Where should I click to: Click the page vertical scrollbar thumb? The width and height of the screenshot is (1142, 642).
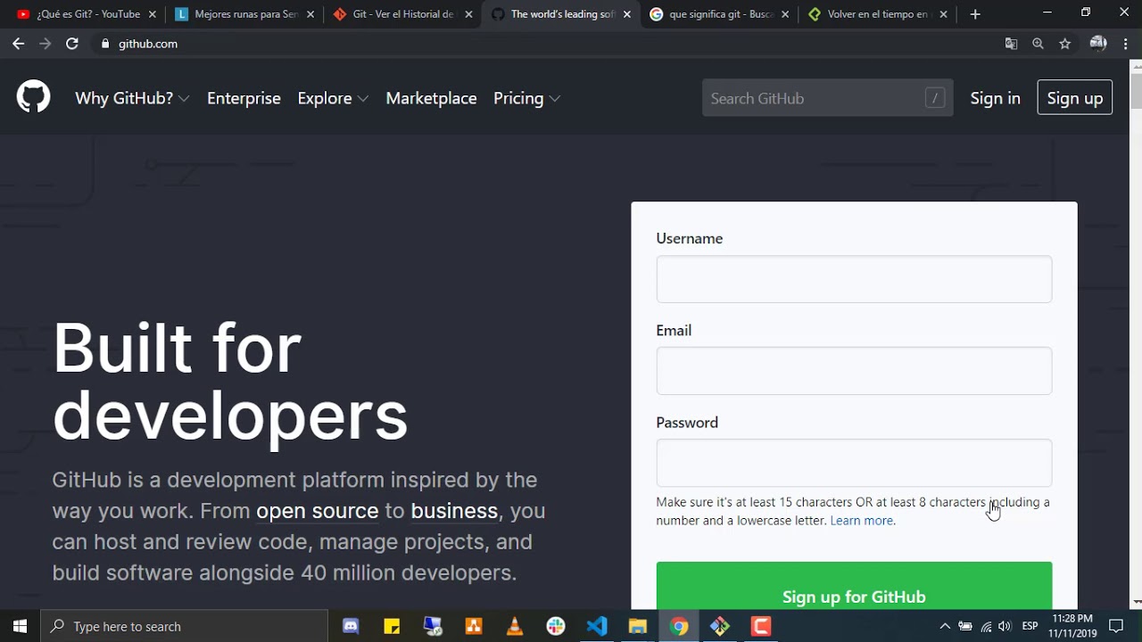(1136, 89)
